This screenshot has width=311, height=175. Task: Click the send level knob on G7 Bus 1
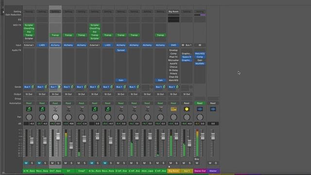[x=72, y=87]
